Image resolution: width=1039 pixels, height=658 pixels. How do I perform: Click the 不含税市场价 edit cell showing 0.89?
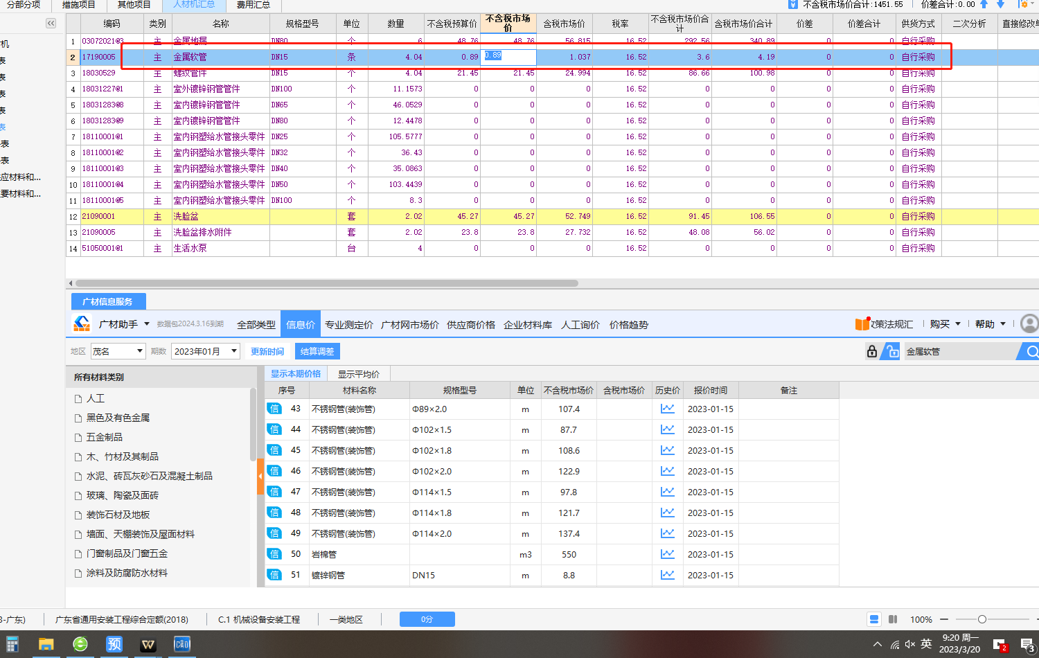(x=508, y=57)
